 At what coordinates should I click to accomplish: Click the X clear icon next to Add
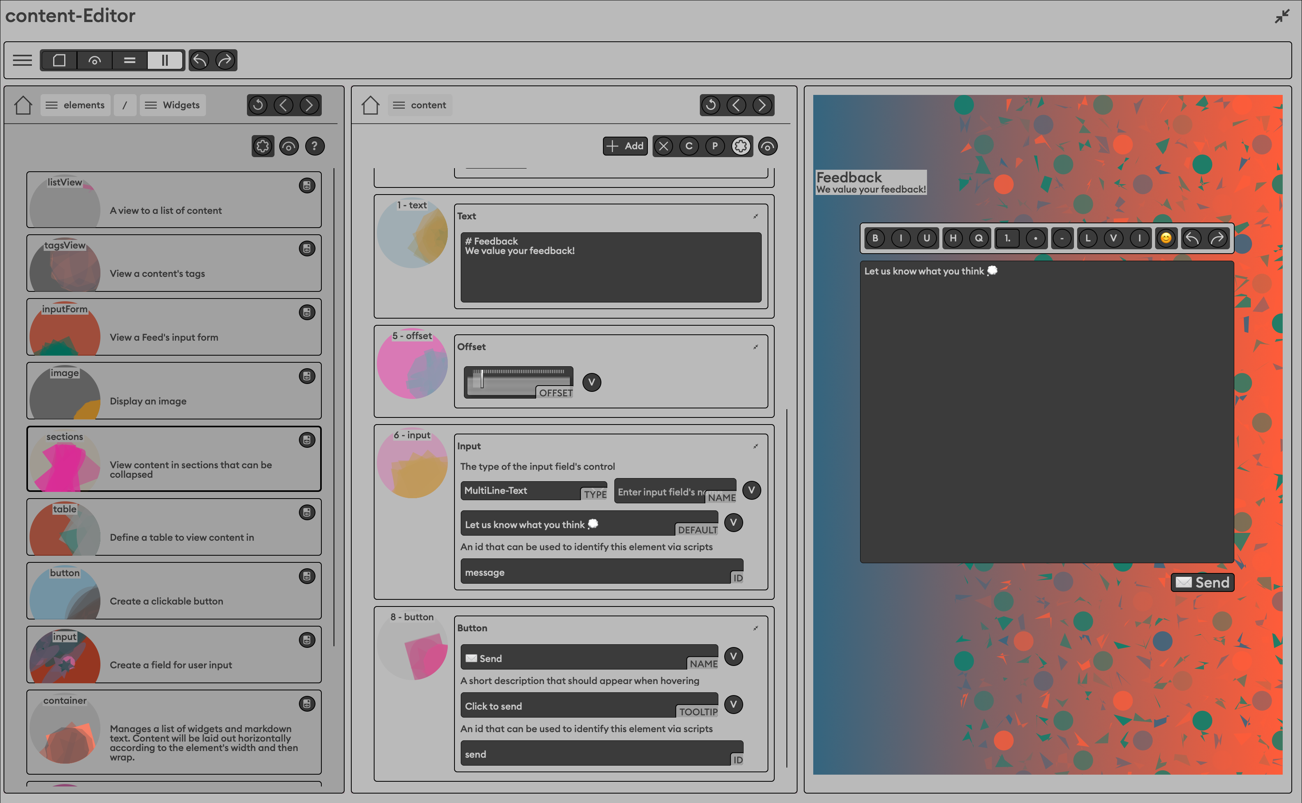click(x=663, y=146)
